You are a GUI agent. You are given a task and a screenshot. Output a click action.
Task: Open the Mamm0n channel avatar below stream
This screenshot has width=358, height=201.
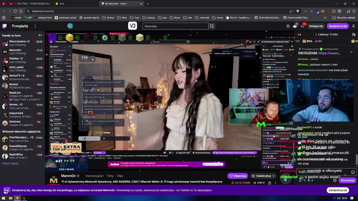tap(53, 180)
